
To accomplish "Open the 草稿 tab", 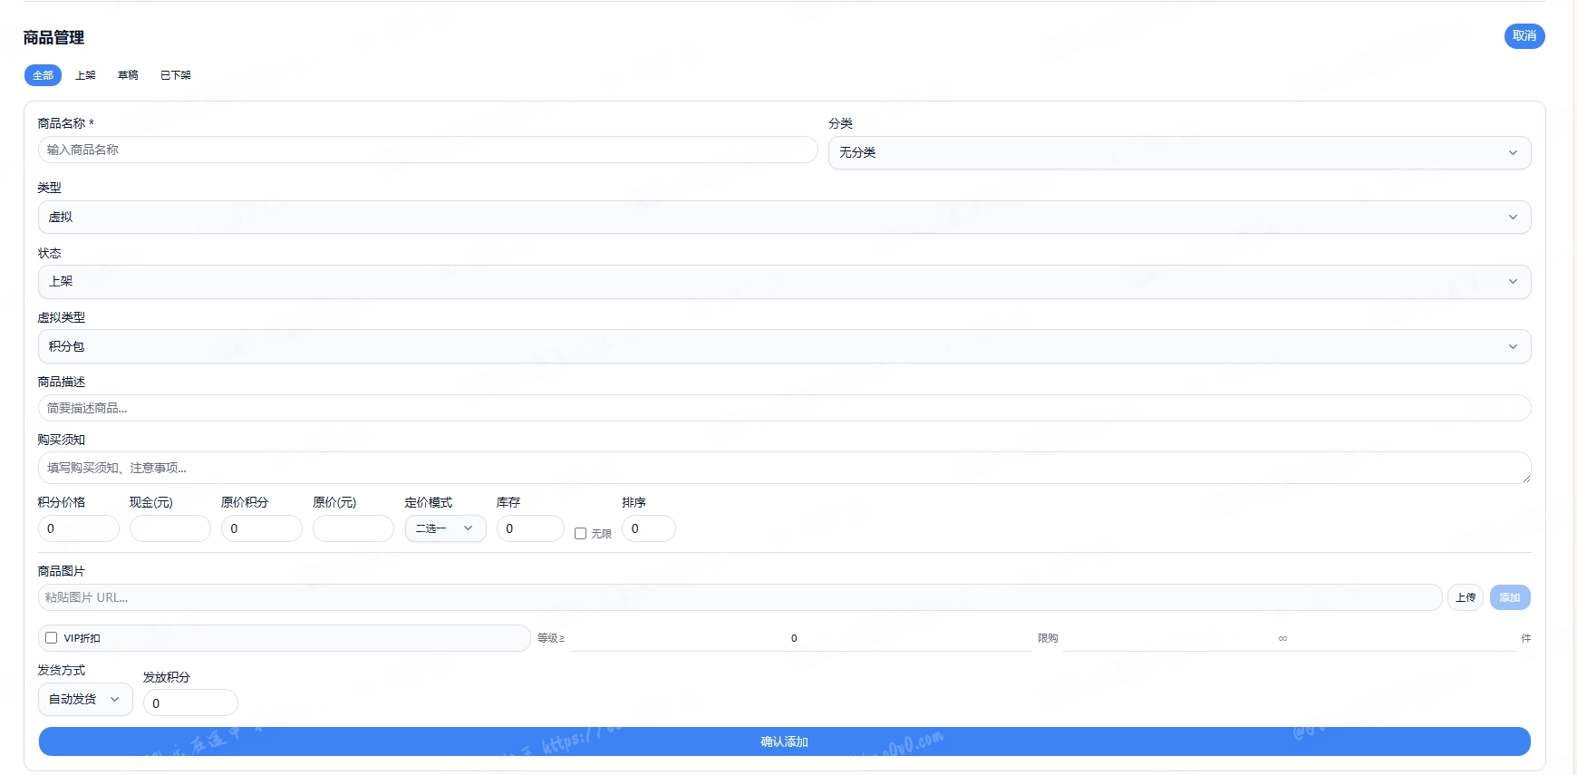I will tap(128, 75).
